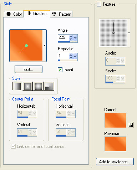This screenshot has height=170, width=137.
Task: Toggle Link center and focal points checkbox
Action: (x=13, y=146)
